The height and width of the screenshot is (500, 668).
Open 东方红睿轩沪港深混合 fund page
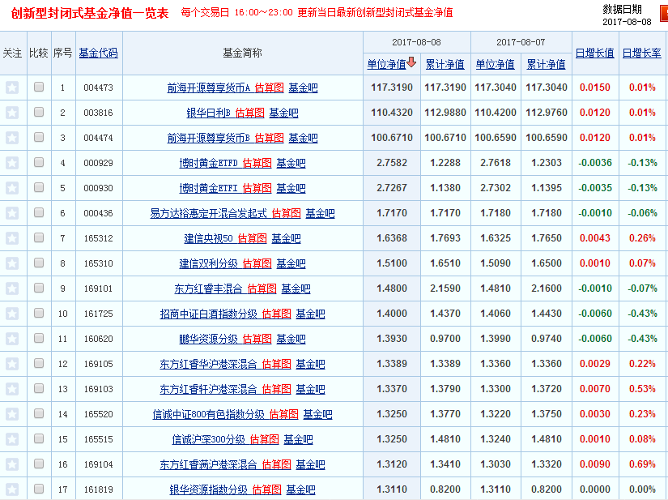[209, 389]
